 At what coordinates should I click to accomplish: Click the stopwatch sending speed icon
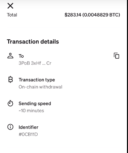coord(10,103)
